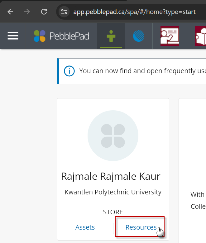Select the green Pebble+ person icon
Screen dimensions: 206x243
tap(111, 36)
